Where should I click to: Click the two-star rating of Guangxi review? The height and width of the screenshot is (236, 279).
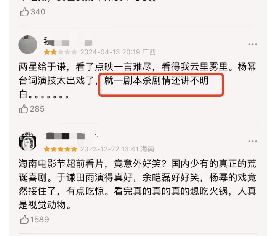point(60,52)
